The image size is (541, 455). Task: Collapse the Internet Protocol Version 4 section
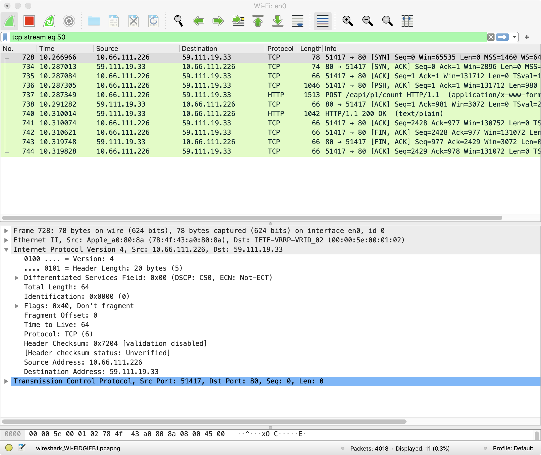coord(6,250)
